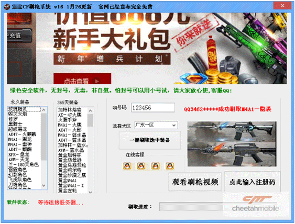295x224 pixels.
Task: Click the M4A1 weapon preview image
Action: (x=232, y=144)
